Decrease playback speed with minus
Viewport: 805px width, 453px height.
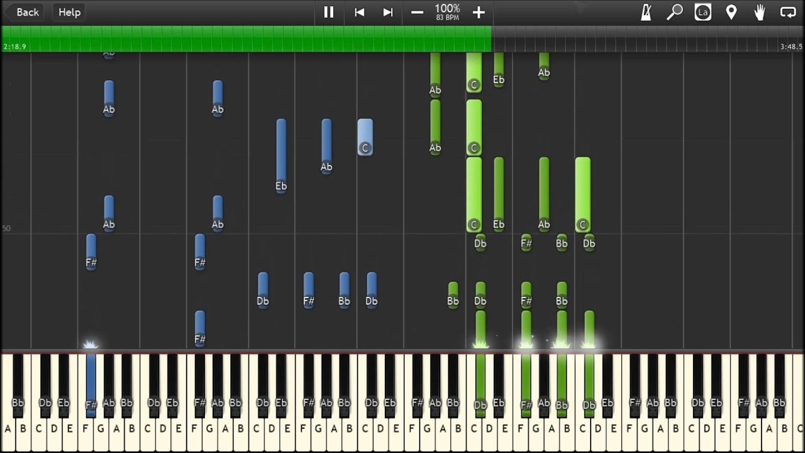click(x=417, y=12)
